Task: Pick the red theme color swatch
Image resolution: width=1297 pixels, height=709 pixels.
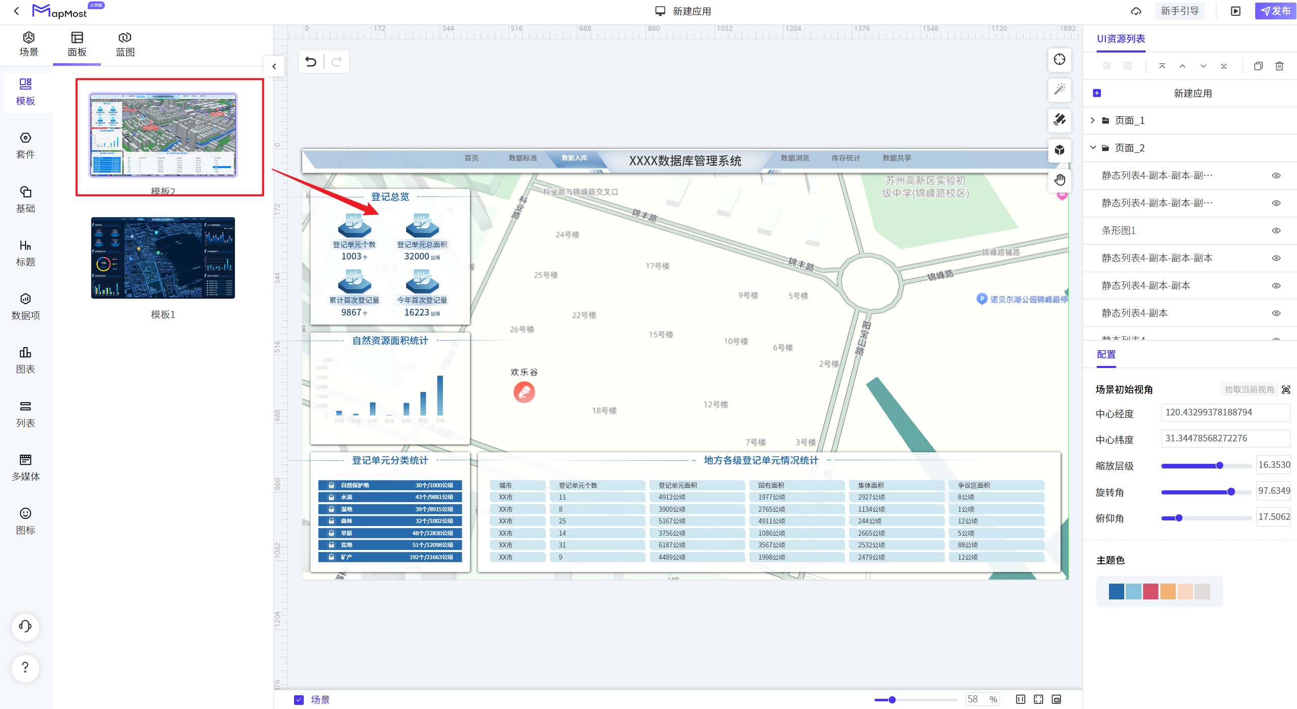Action: pos(1150,591)
